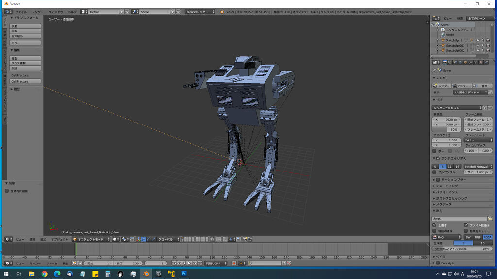Open the ウィンドウ menu in top bar
This screenshot has height=279, width=497.
55,11
